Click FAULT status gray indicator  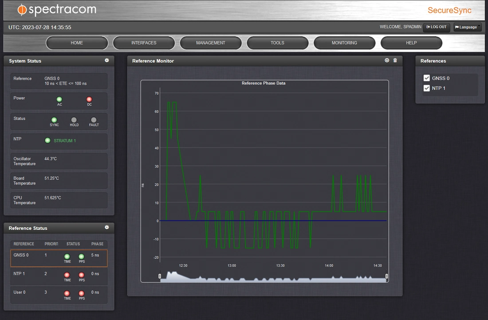coord(94,120)
